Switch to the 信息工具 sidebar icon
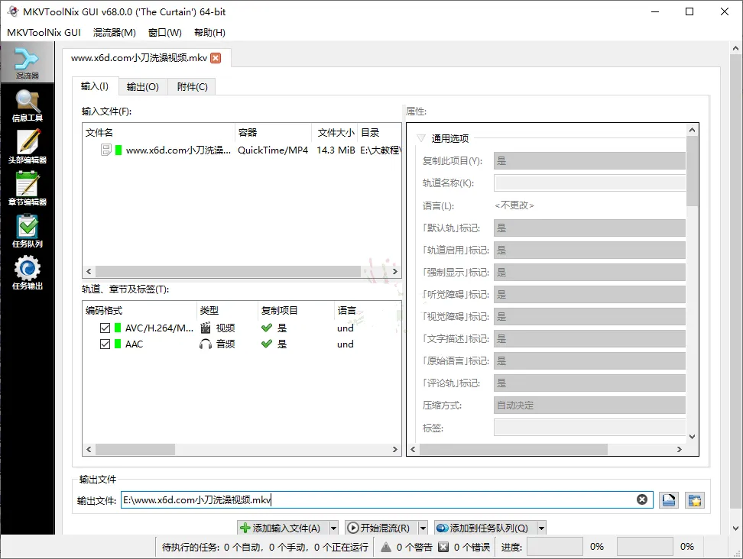The image size is (743, 559). (28, 103)
